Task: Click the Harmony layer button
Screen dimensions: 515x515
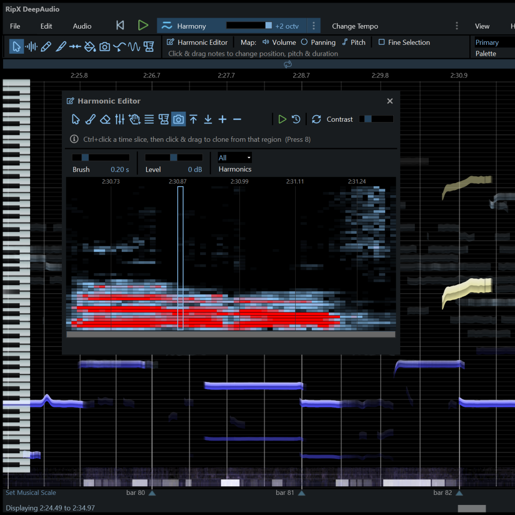Action: pyautogui.click(x=184, y=26)
